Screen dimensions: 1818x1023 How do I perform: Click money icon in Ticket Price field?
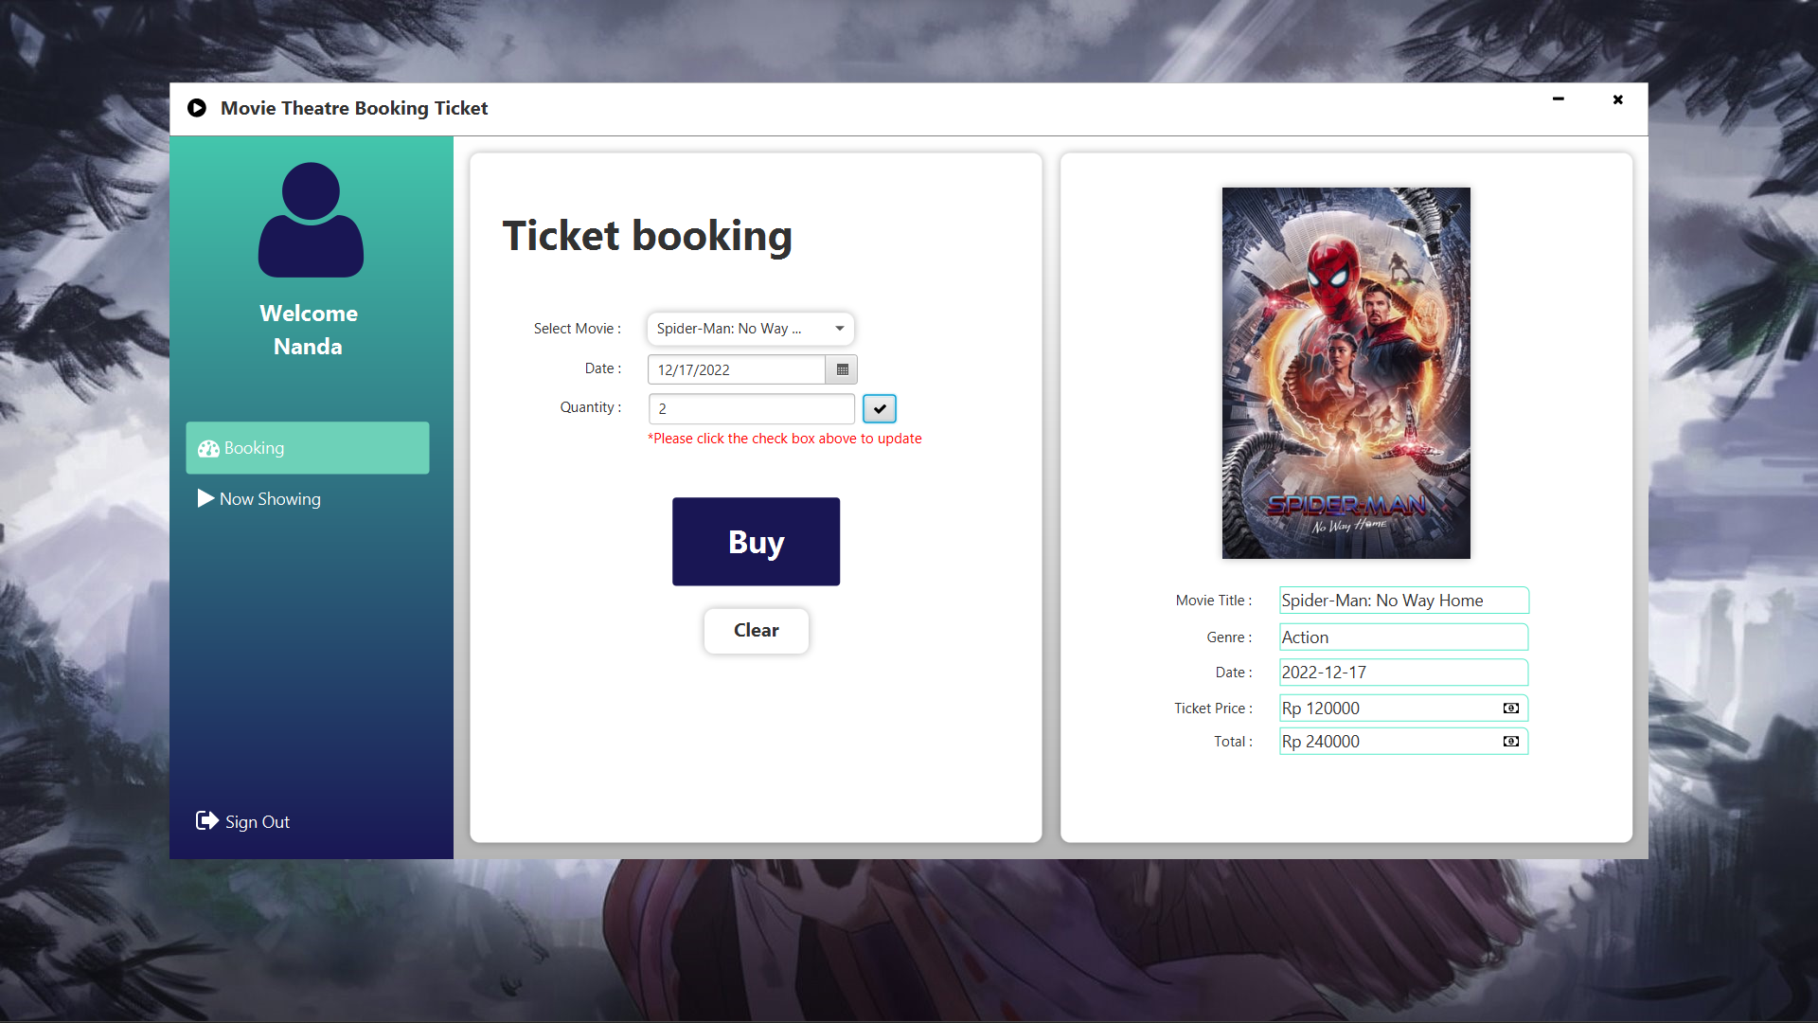1511,709
